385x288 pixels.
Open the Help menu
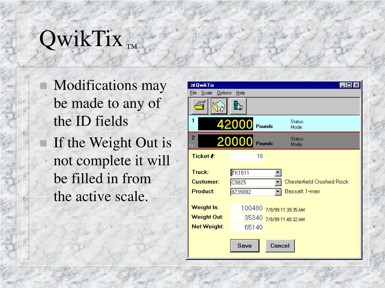click(241, 93)
